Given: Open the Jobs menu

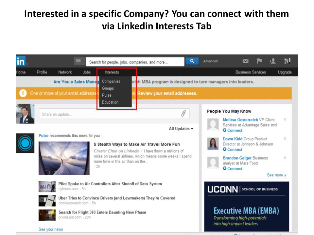Looking at the screenshot, I should click(x=87, y=72).
